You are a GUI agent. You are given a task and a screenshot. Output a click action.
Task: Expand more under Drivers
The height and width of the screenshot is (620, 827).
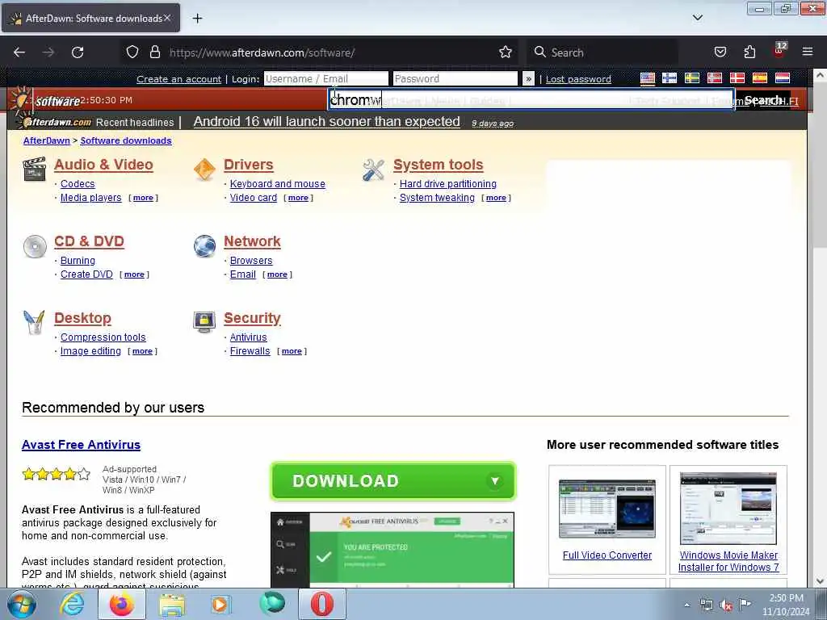(298, 198)
